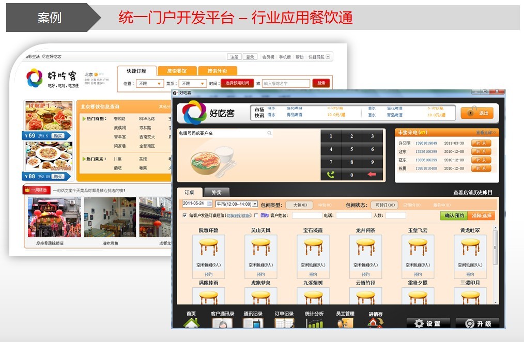Click 注册 button on website top bar
The width and height of the screenshot is (524, 342).
pos(234,57)
